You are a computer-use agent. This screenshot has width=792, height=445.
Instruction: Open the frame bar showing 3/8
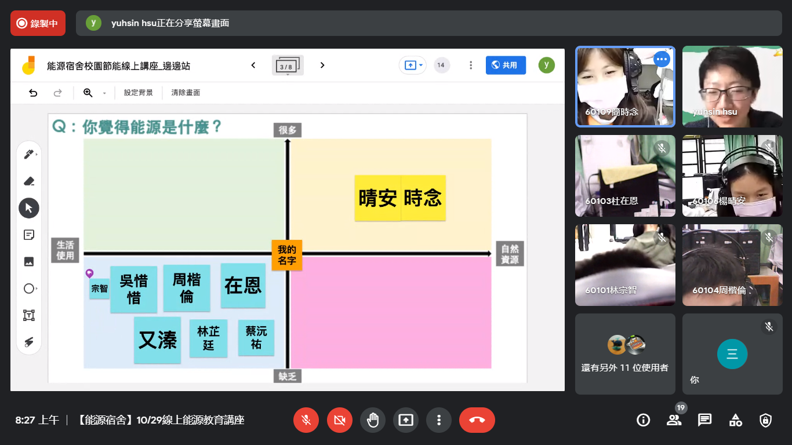tap(288, 65)
